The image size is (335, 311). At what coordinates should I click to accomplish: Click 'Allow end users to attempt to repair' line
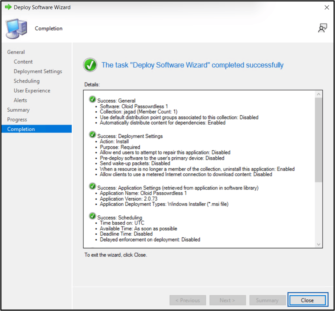click(x=165, y=152)
